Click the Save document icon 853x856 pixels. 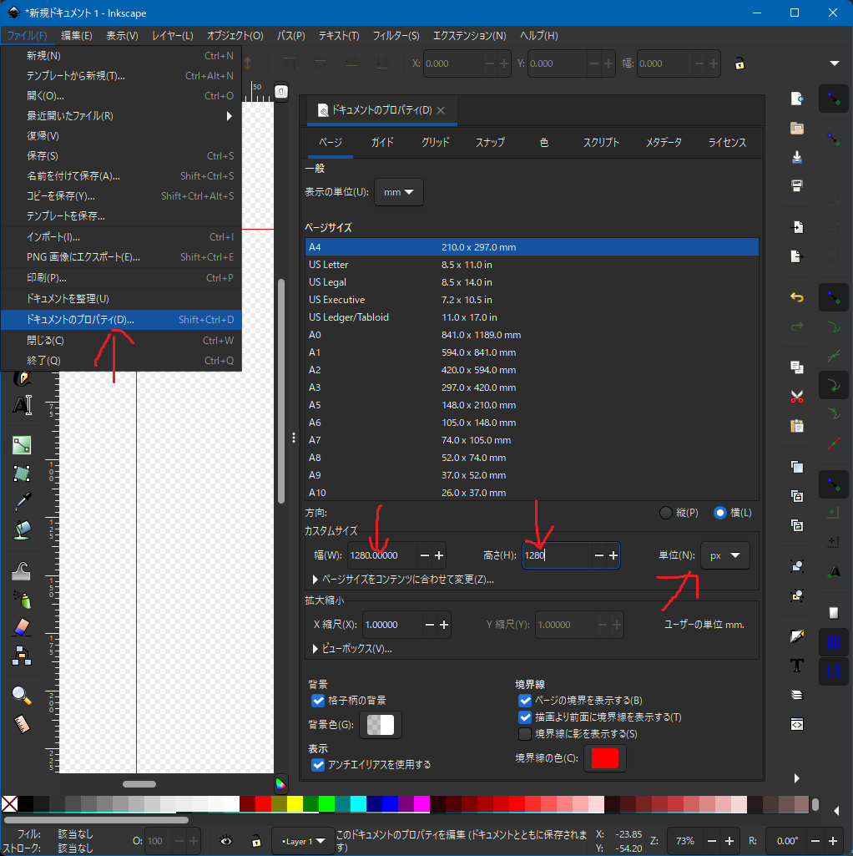[797, 157]
